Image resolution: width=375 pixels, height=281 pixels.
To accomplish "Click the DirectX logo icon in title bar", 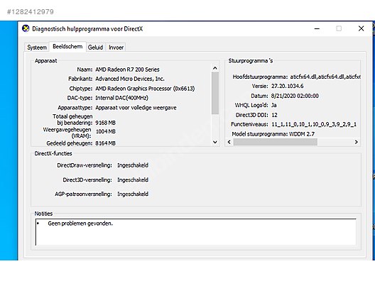I will 26,28.
